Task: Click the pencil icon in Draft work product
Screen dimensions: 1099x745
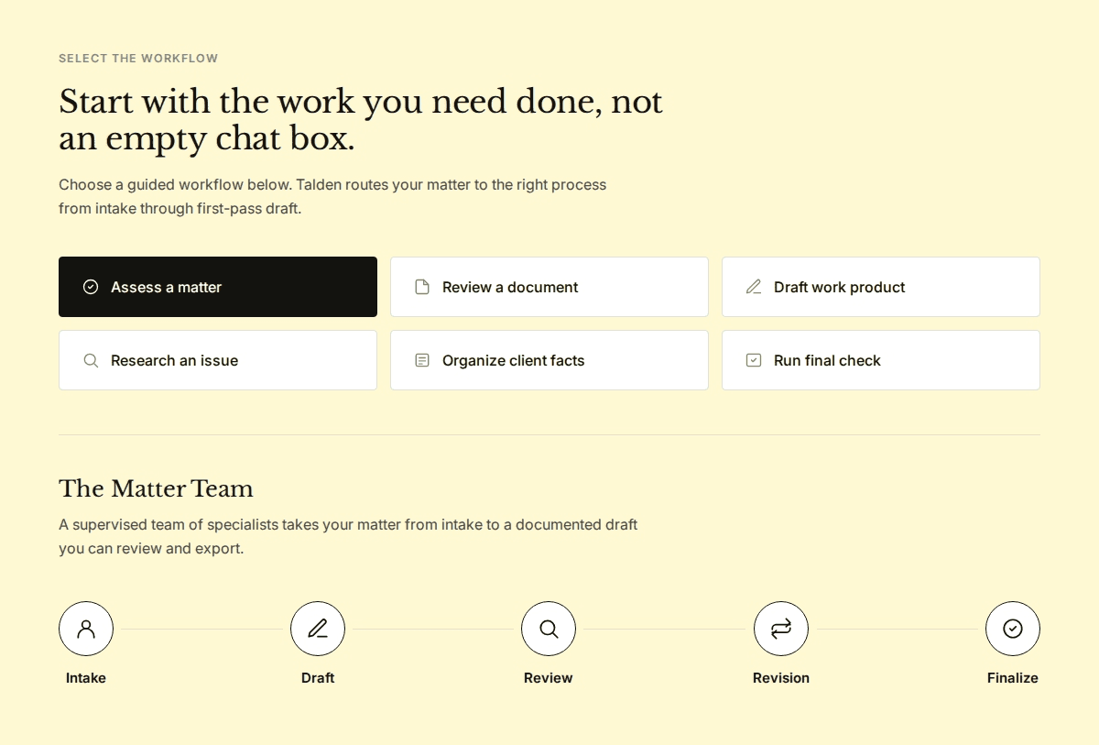Action: (754, 287)
